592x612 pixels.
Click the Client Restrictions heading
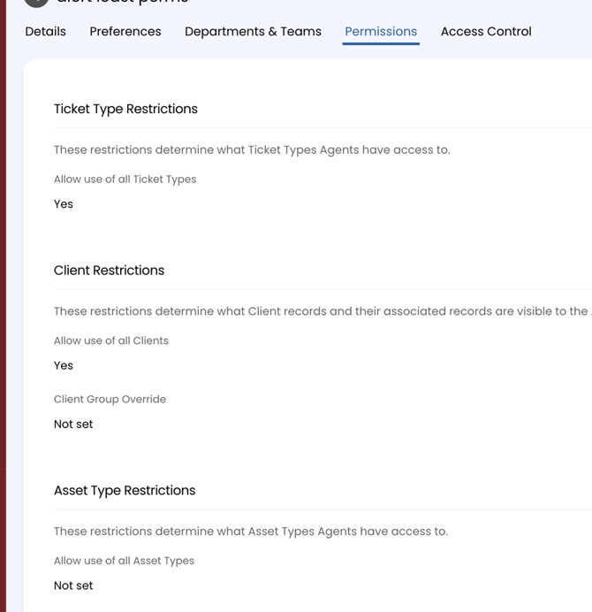pos(109,270)
